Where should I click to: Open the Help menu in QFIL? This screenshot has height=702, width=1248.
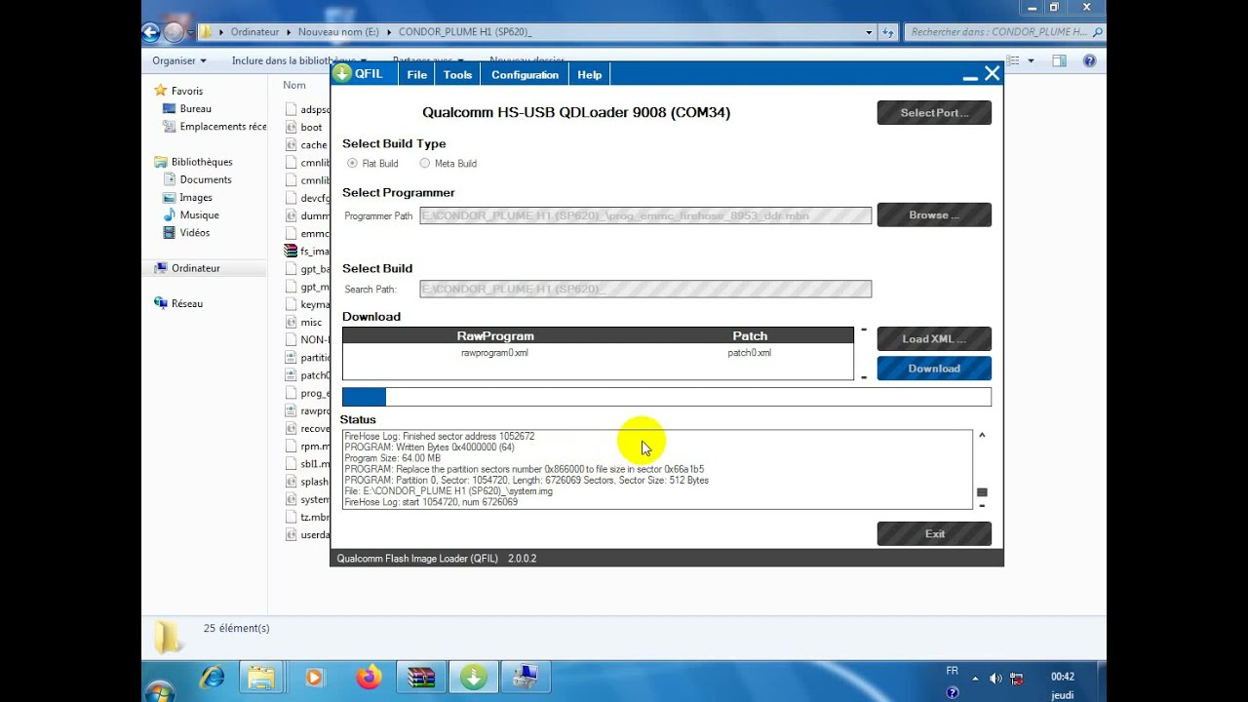590,75
